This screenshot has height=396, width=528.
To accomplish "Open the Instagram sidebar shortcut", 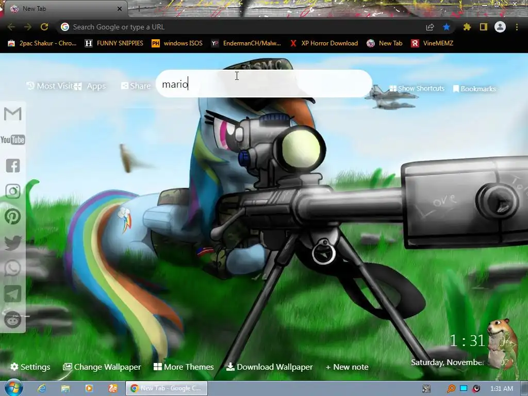I will pos(13,191).
